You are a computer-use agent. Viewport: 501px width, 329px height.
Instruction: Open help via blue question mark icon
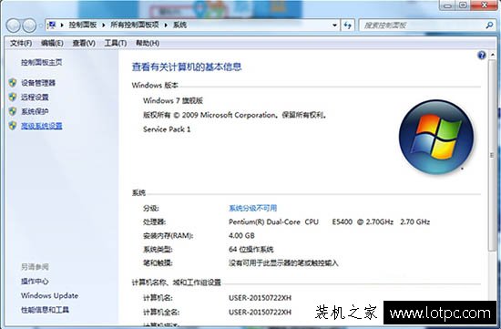(482, 56)
